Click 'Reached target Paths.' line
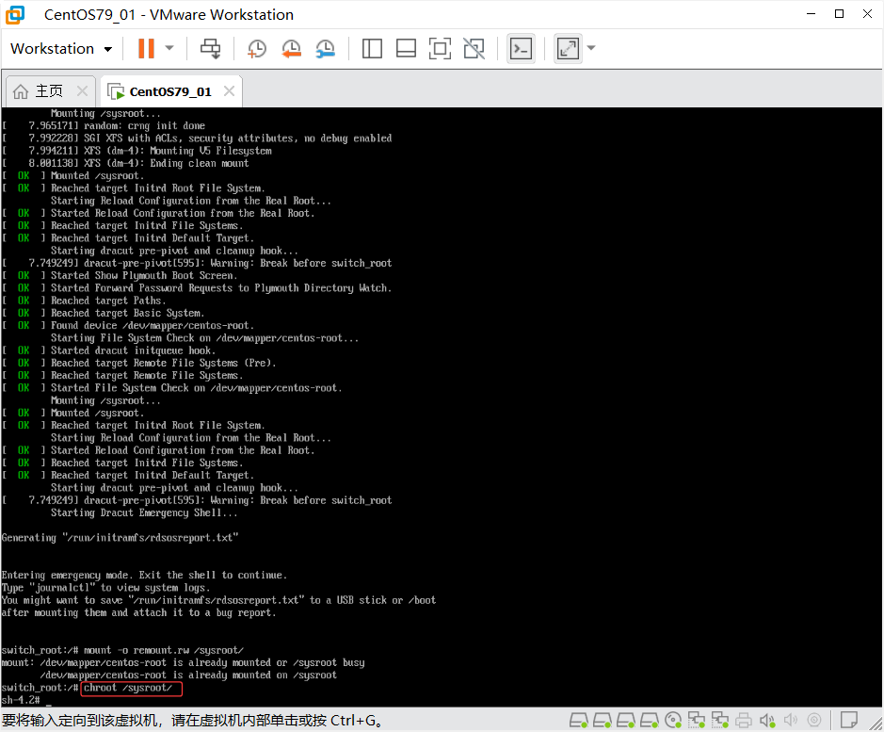The width and height of the screenshot is (884, 732). (108, 301)
